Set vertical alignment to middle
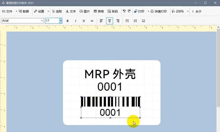Viewport: 220px width, 132px height. click(x=135, y=21)
